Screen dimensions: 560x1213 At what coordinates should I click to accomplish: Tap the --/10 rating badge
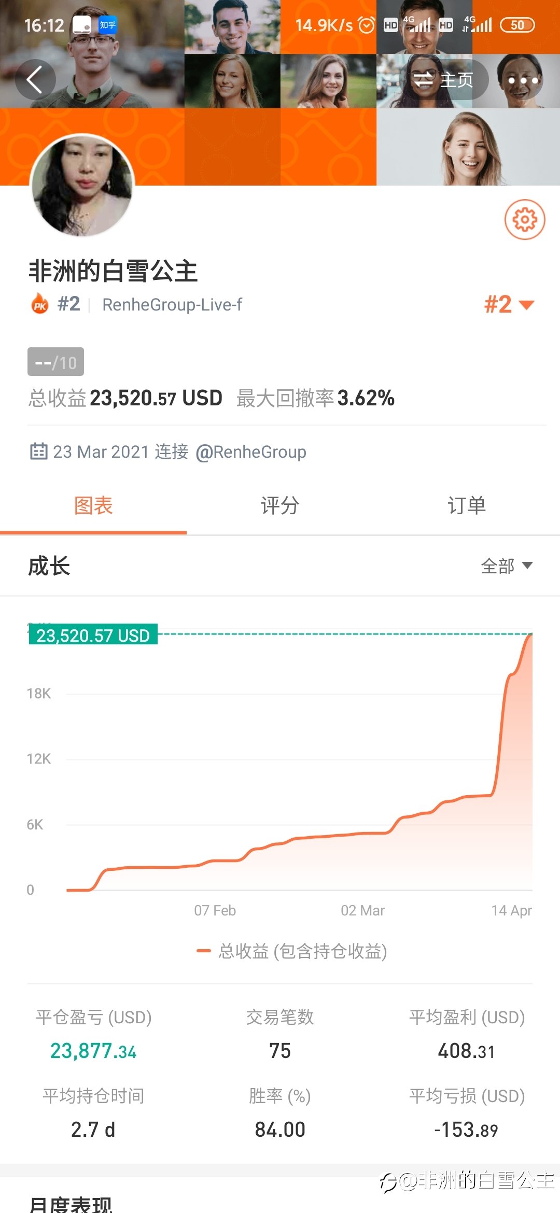coord(55,362)
